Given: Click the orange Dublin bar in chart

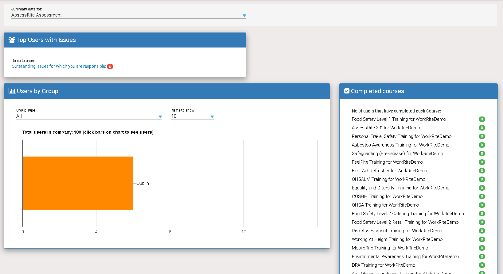Looking at the screenshot, I should click(x=78, y=183).
